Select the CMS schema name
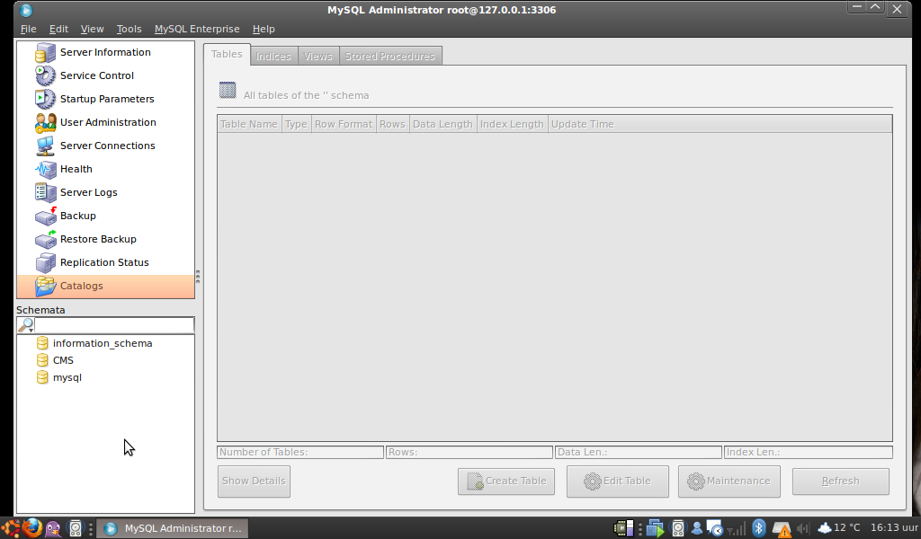Image resolution: width=921 pixels, height=539 pixels. (x=64, y=360)
